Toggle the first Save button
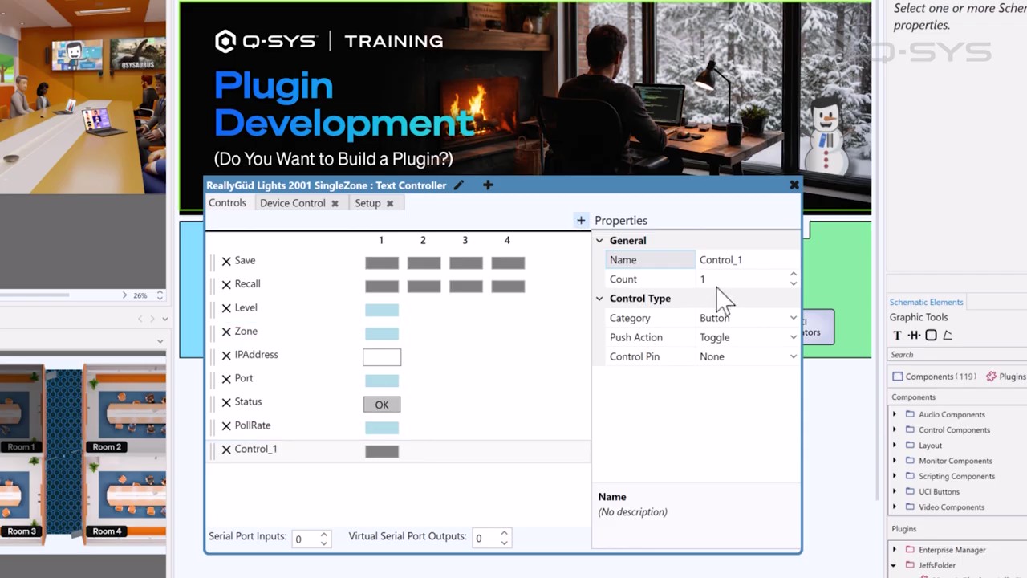 click(x=382, y=263)
